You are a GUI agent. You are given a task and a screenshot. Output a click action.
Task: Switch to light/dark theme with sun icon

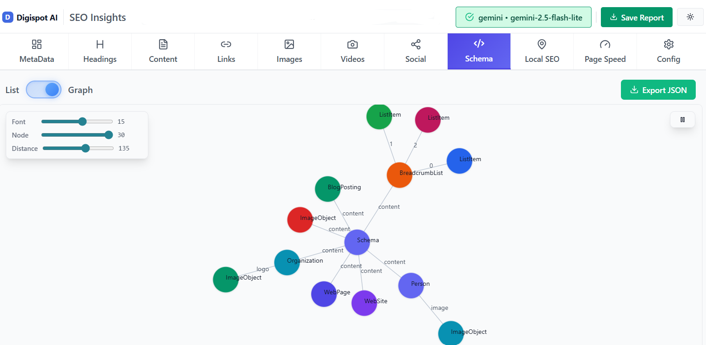[690, 17]
